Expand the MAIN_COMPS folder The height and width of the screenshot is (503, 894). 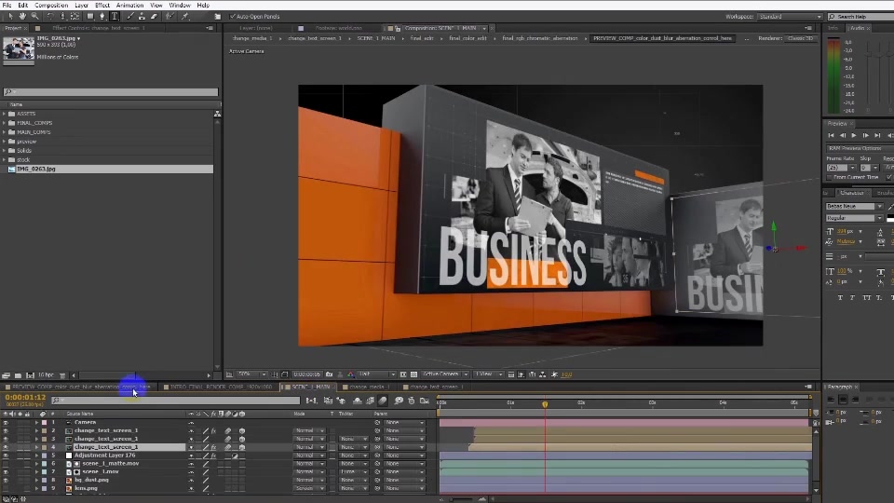[4, 131]
